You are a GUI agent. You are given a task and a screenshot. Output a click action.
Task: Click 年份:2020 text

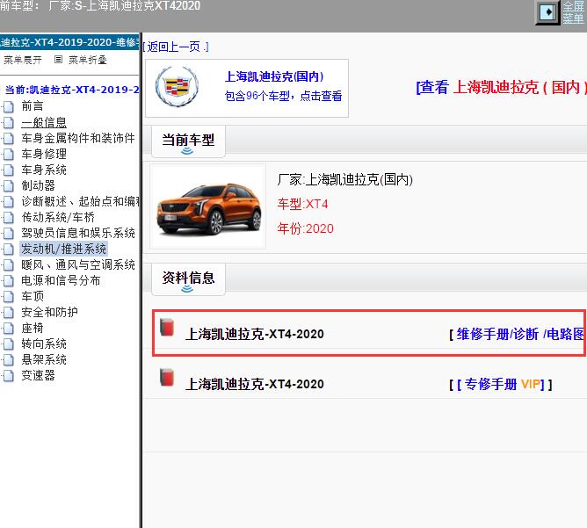click(305, 228)
